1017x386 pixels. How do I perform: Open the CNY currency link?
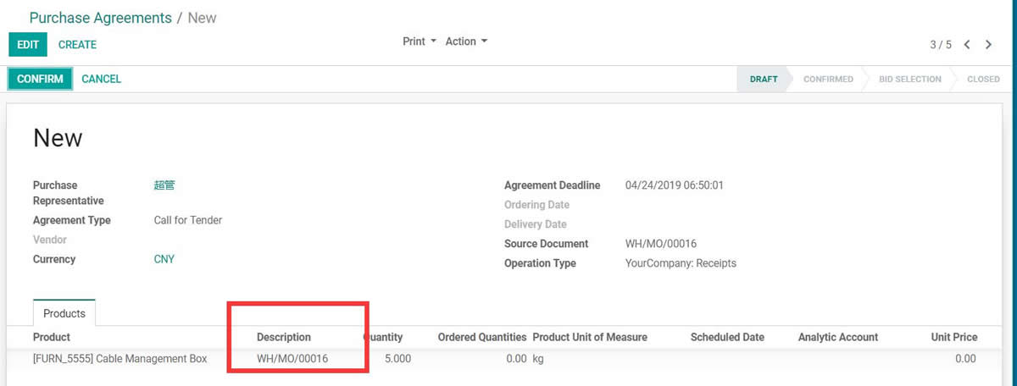pyautogui.click(x=164, y=259)
